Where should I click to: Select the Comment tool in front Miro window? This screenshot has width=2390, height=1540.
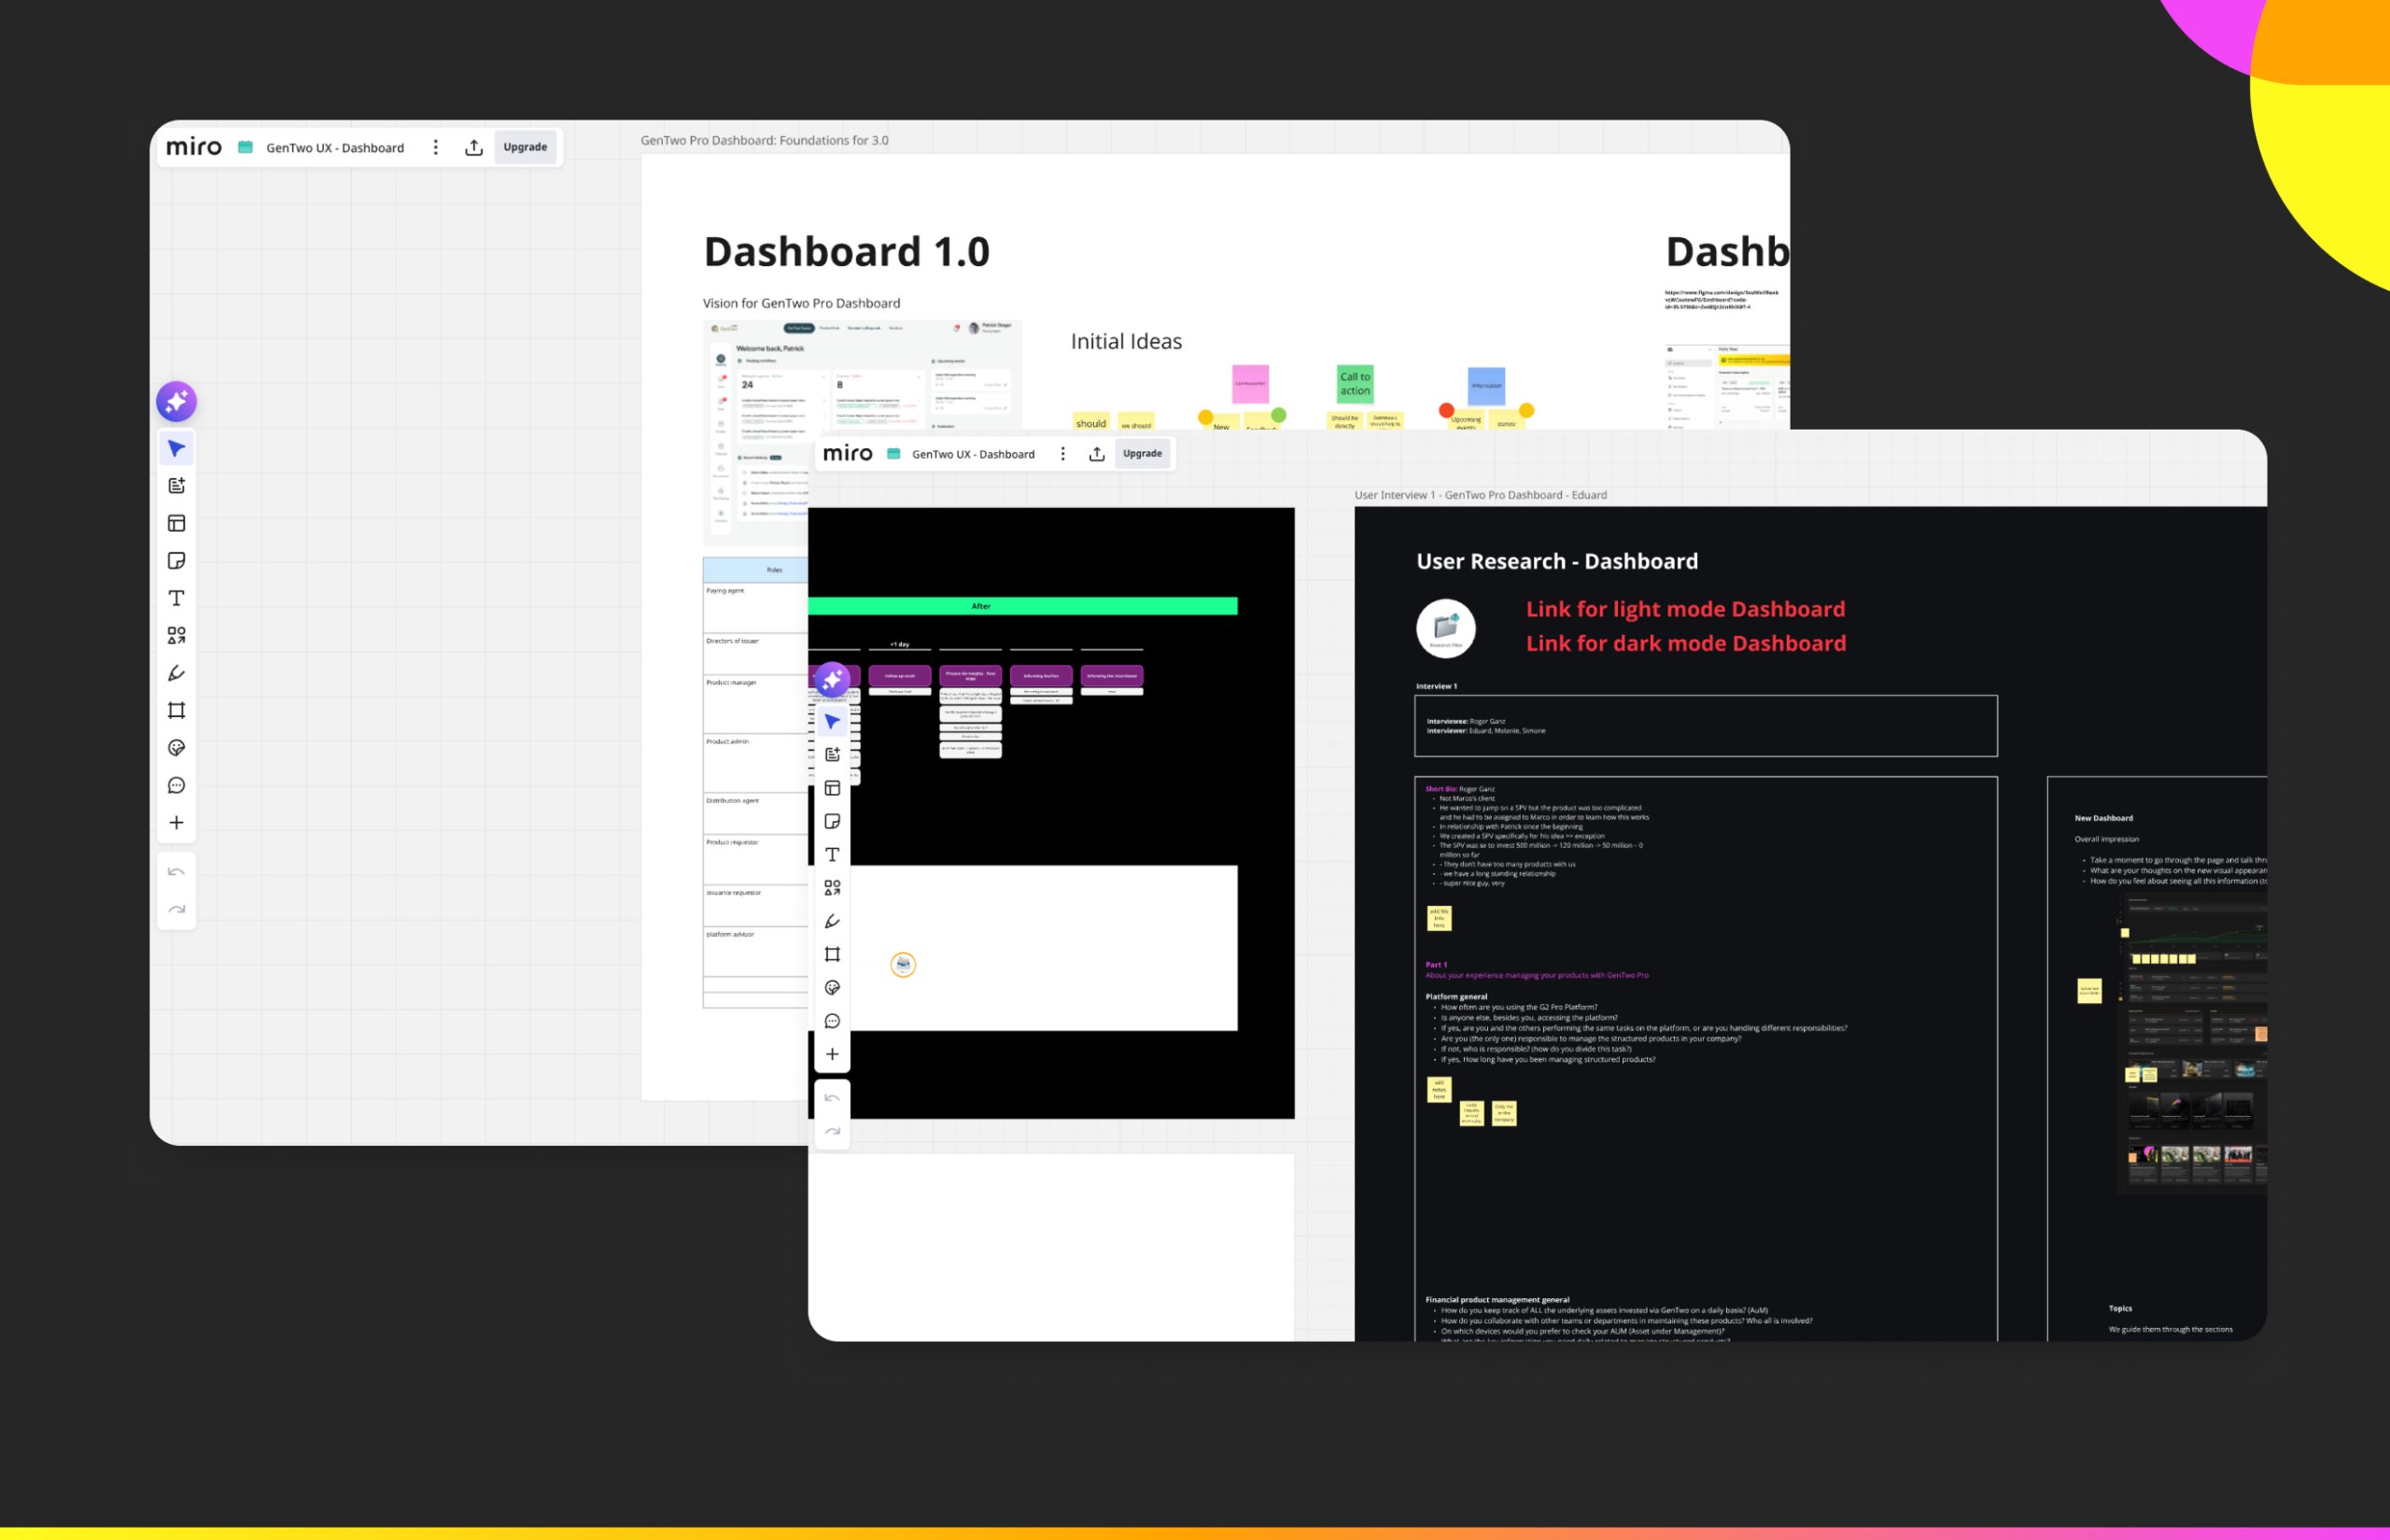832,1021
